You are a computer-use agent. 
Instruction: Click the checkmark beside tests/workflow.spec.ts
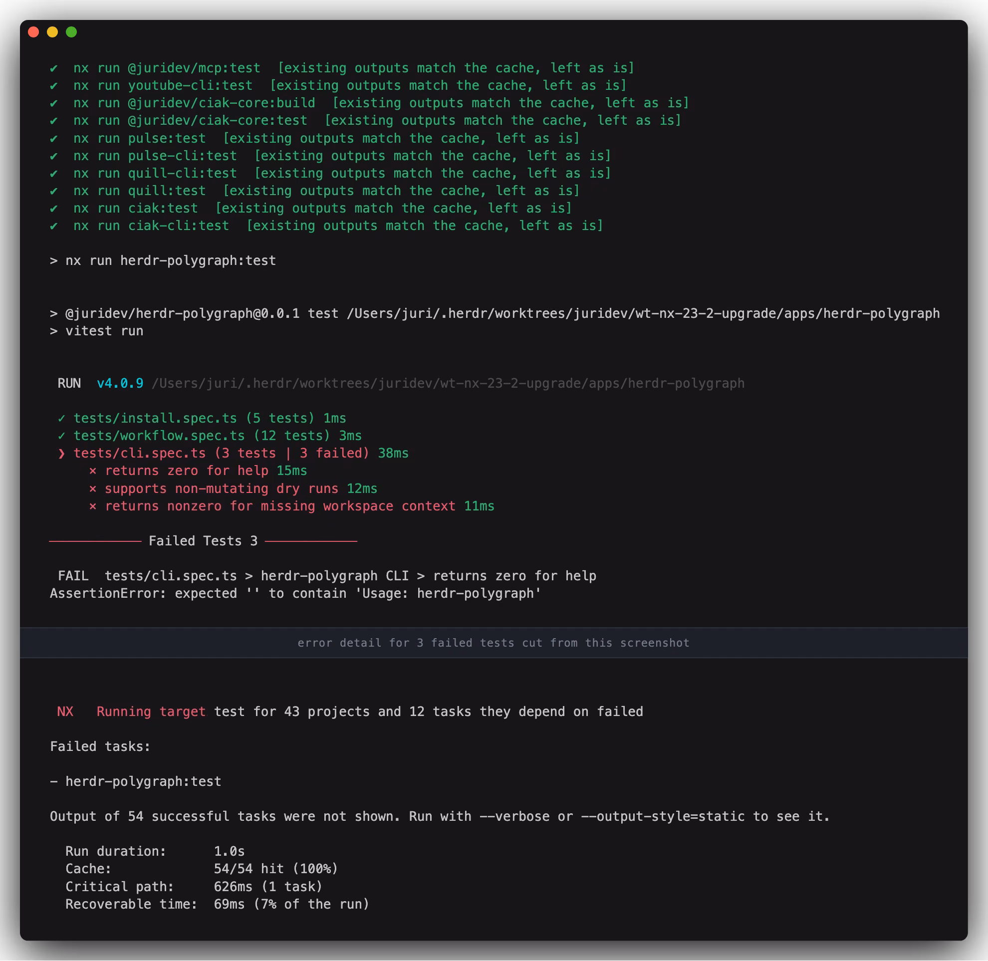tap(61, 436)
